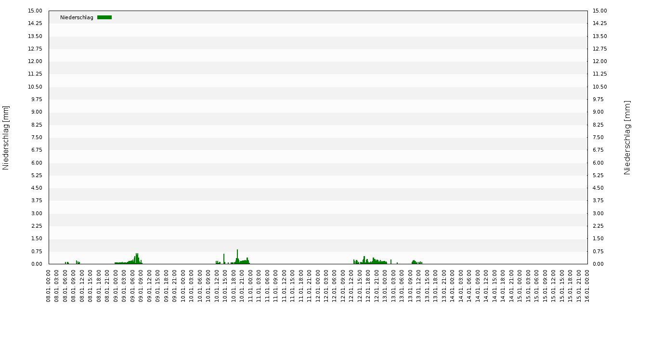
Task: Click the Niederschlag legend text label
Action: [77, 18]
